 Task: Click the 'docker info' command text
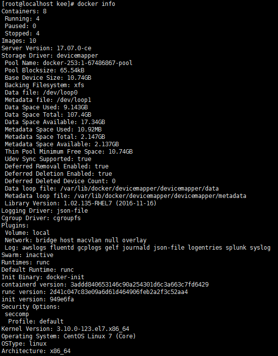click(x=96, y=4)
